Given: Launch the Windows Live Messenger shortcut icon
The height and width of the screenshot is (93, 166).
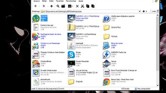Looking at the screenshot, I should point(36,45).
